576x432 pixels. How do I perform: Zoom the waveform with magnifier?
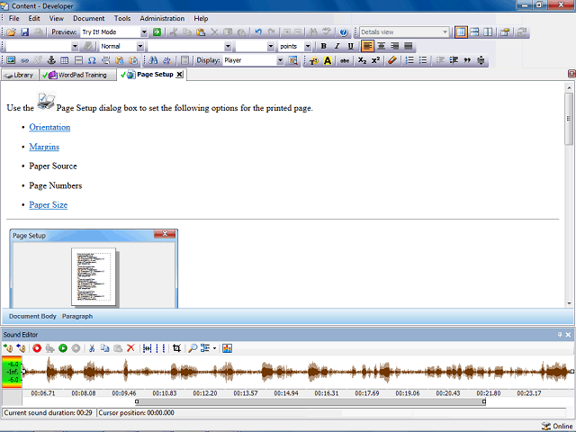[193, 348]
